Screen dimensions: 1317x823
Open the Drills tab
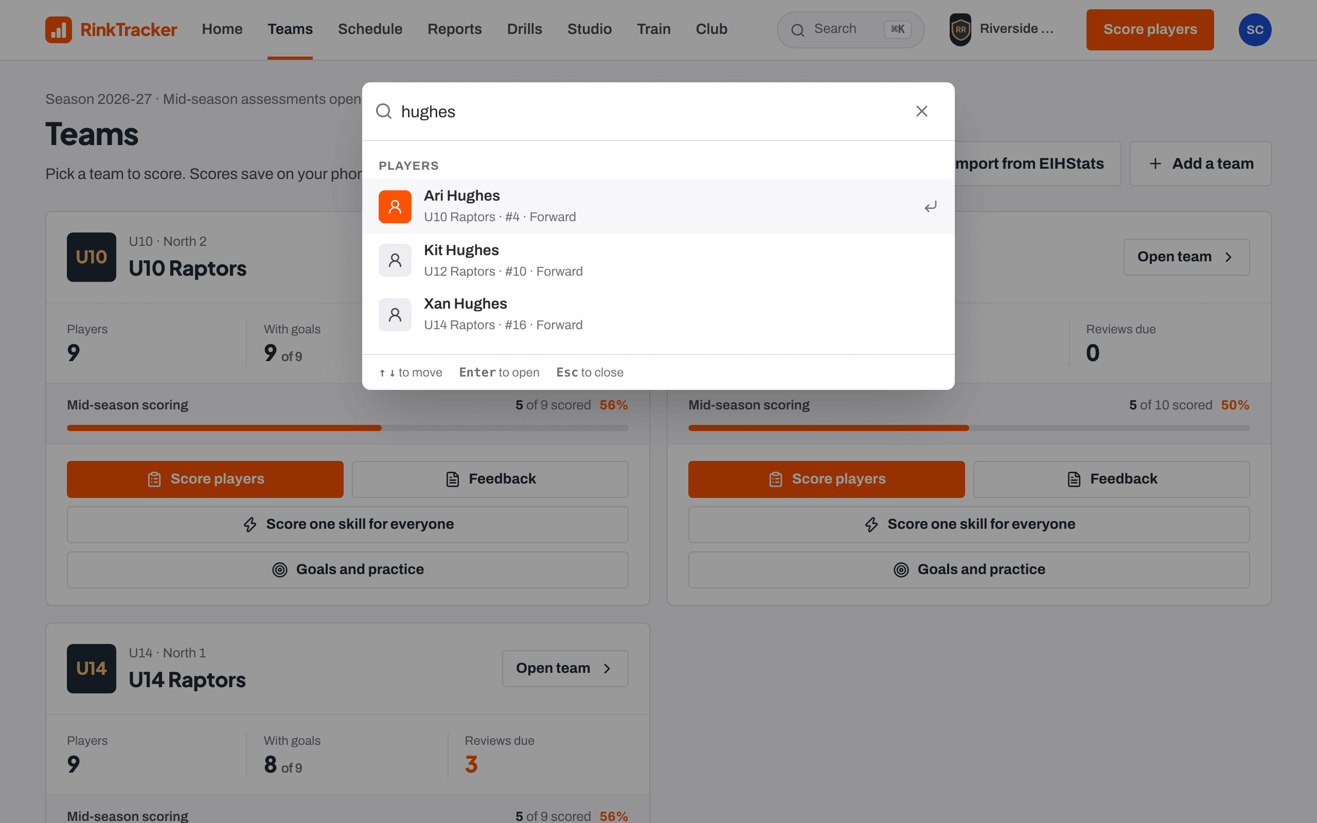[525, 29]
